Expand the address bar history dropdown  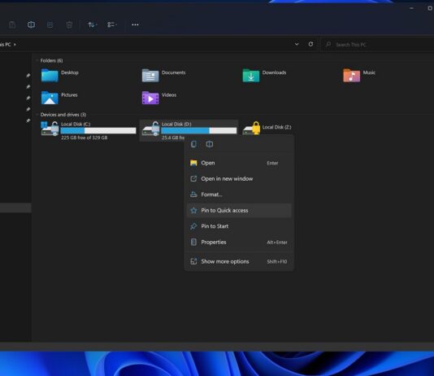tap(297, 44)
